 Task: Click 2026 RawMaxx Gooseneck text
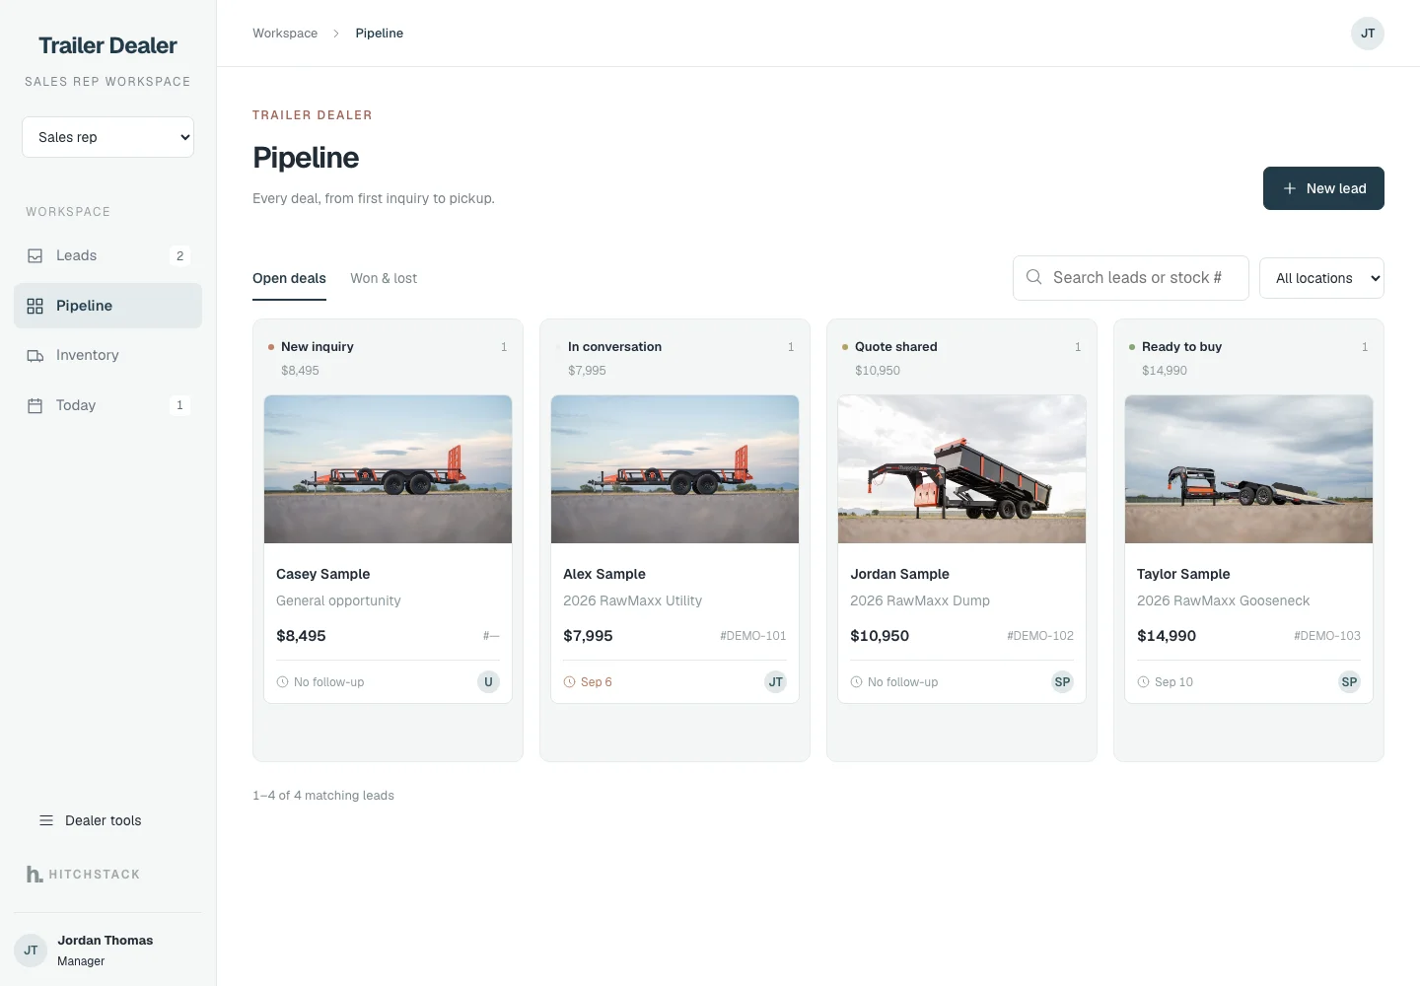1223,600
